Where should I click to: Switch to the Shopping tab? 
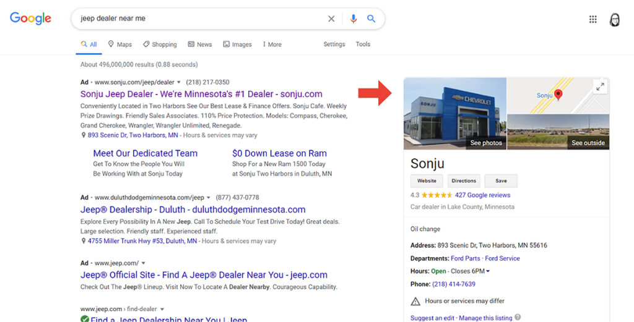point(160,44)
